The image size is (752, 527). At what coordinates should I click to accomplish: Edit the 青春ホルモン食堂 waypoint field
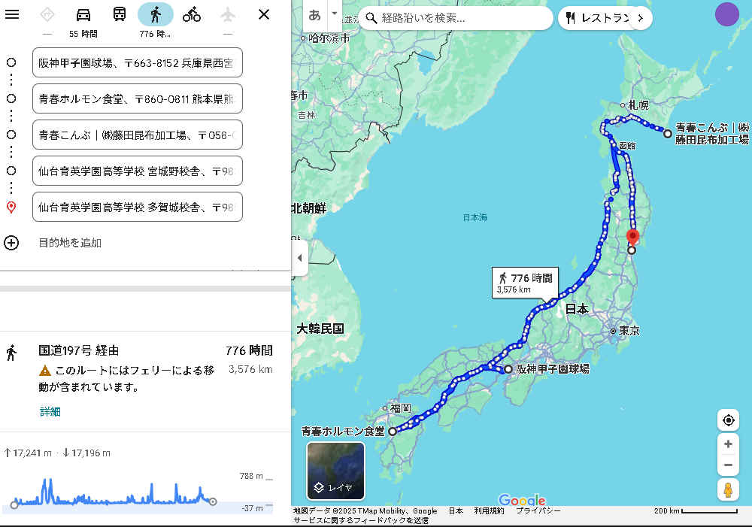[x=138, y=98]
